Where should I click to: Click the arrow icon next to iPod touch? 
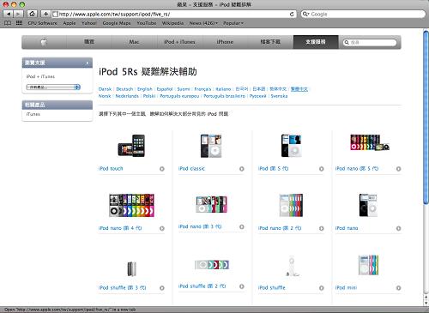point(162,169)
